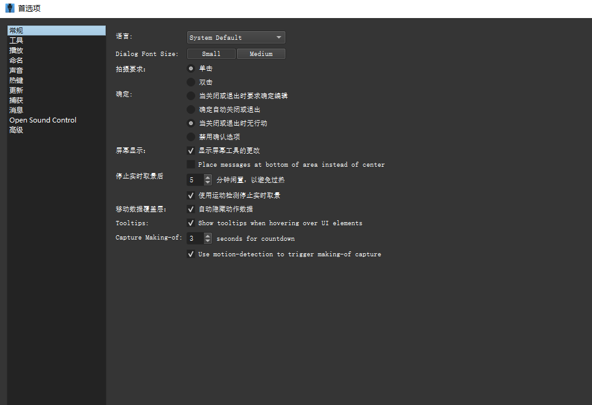Open the Open Sound Control section
This screenshot has height=405, width=592.
point(43,120)
